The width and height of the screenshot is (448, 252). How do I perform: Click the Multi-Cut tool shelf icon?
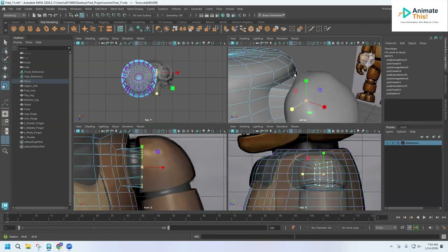[311, 29]
